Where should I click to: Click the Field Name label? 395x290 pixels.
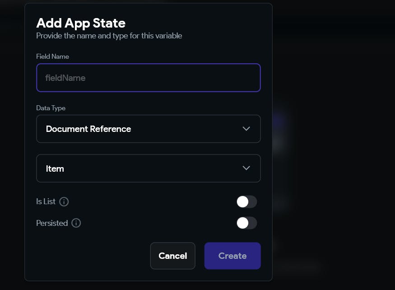tap(52, 56)
